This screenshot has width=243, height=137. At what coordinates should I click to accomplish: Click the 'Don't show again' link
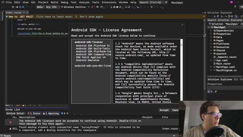click(91, 17)
